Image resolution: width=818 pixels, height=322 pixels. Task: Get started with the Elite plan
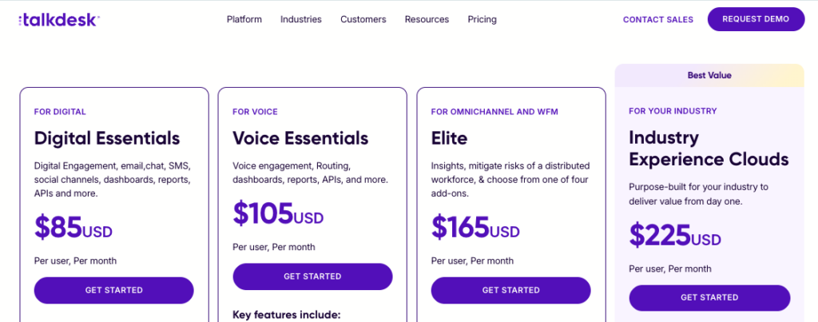(510, 290)
